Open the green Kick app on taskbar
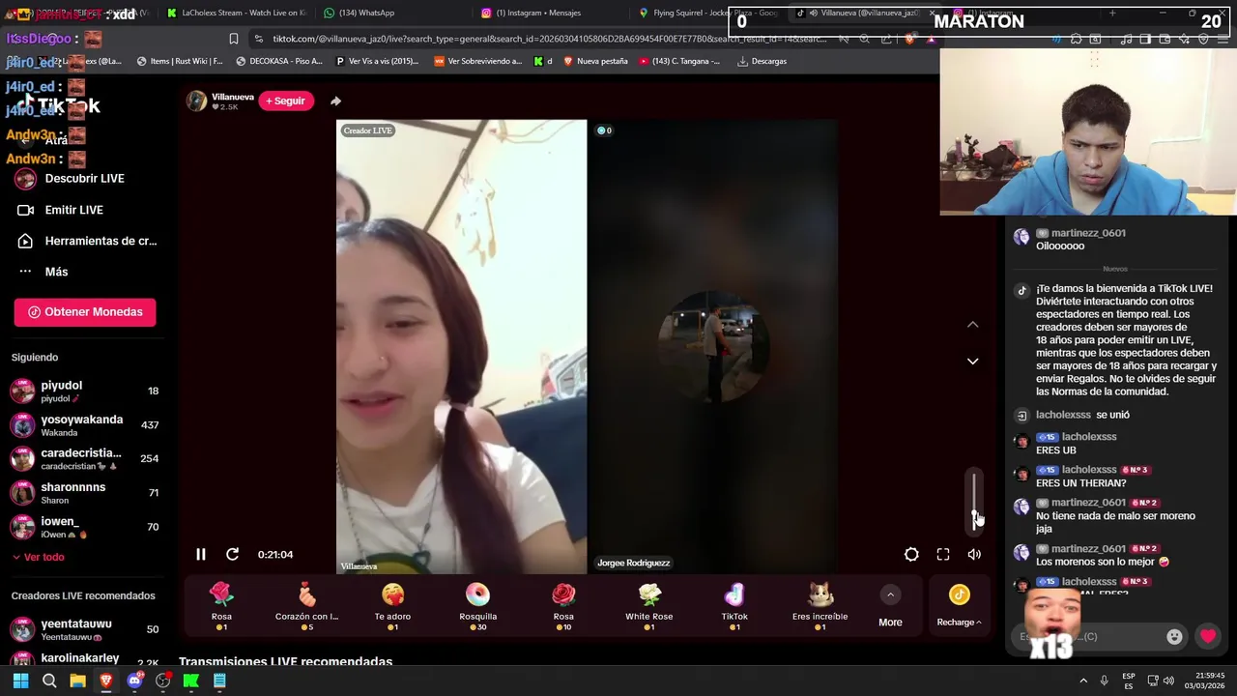Screen dimensions: 1237x696 191,681
